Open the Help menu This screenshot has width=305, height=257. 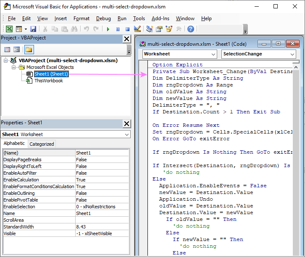[206, 18]
